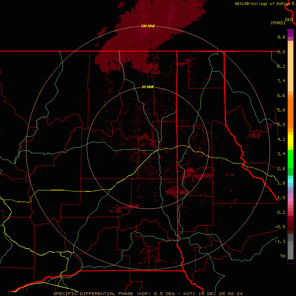Click the 5.8 value on color scale
Viewport: 296px width, 296px height.
point(281,110)
